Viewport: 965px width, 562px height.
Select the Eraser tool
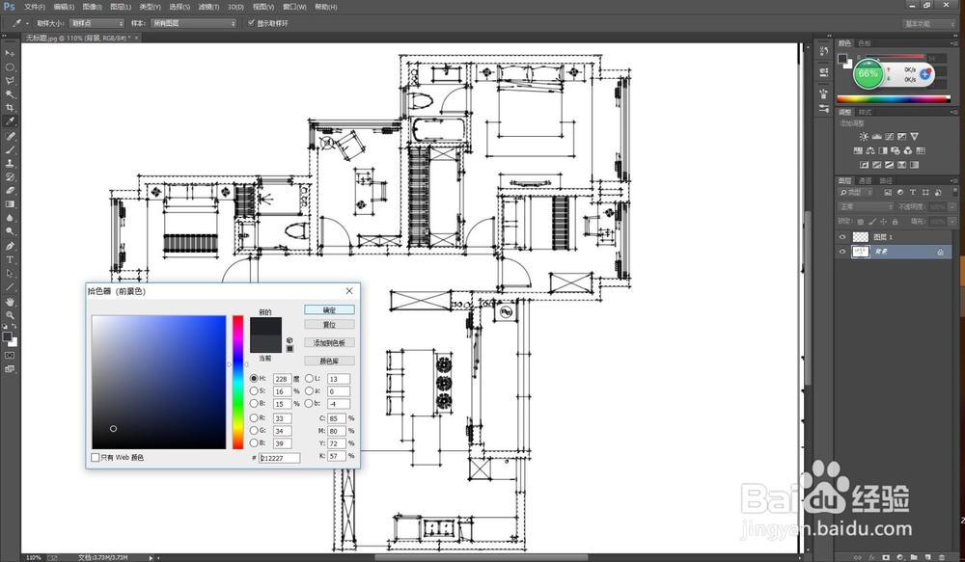point(10,191)
